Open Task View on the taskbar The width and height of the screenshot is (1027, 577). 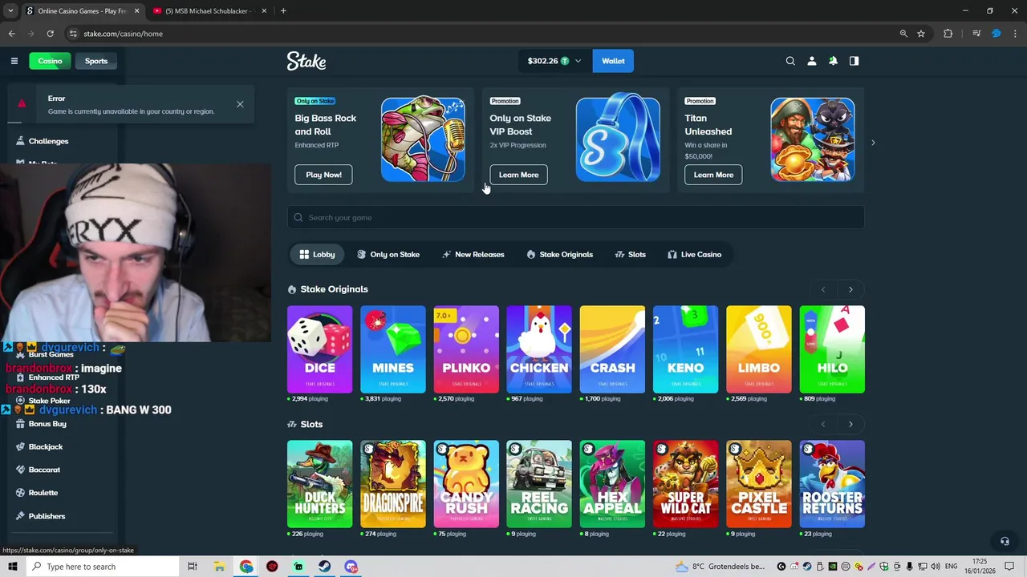click(192, 567)
